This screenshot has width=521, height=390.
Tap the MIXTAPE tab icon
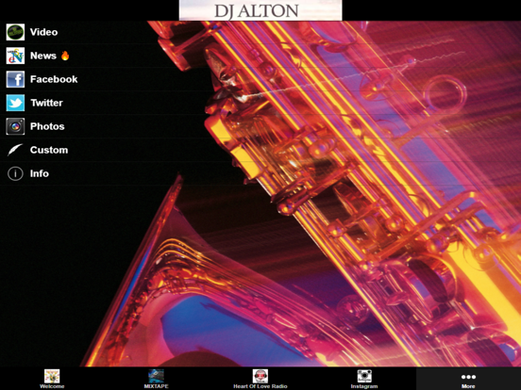(156, 376)
